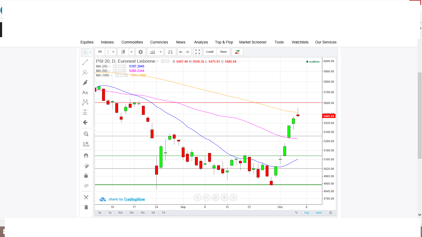Viewport: 422px width, 237px height.
Task: Choose the brush drawing tool
Action: click(85, 82)
